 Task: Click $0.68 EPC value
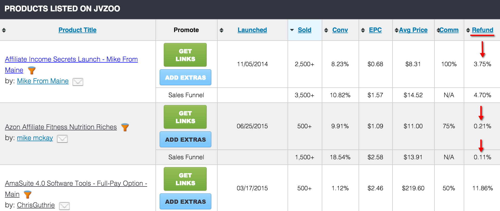(375, 64)
